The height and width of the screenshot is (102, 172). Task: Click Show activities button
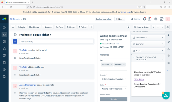(x=142, y=27)
